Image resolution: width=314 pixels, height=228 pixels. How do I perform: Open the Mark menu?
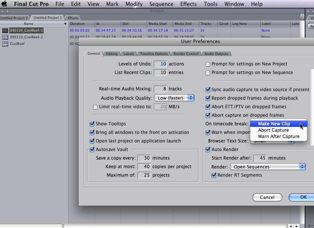coord(112,4)
